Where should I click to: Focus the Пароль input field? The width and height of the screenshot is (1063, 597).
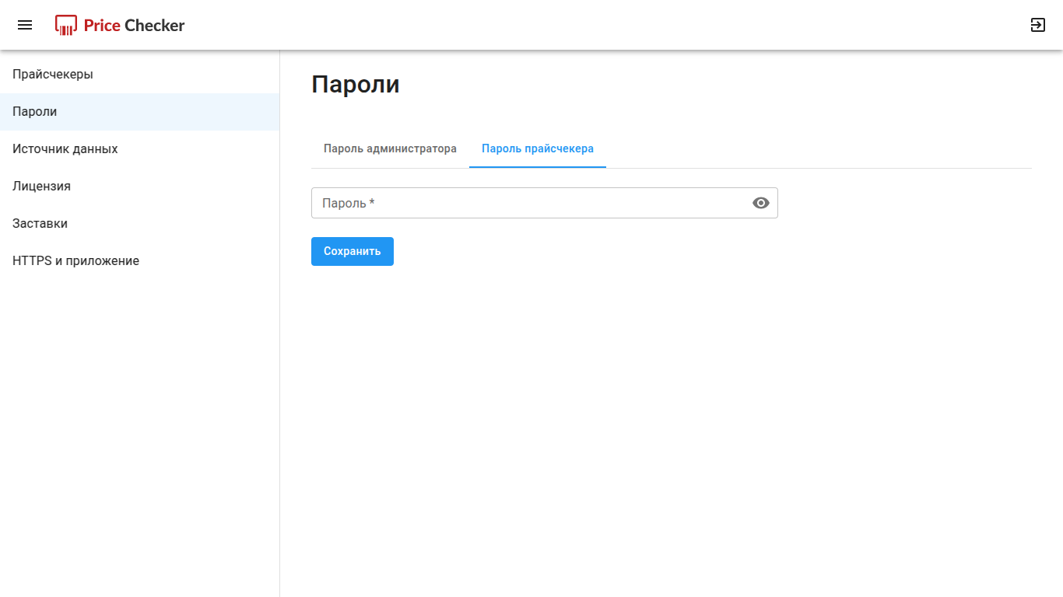pyautogui.click(x=545, y=203)
